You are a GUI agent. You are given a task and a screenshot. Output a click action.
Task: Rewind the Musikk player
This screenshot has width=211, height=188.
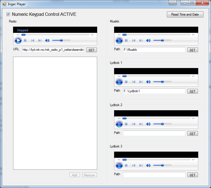119,35
